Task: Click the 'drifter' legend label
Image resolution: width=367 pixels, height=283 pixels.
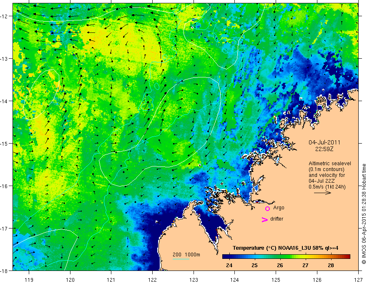Action: (x=277, y=219)
